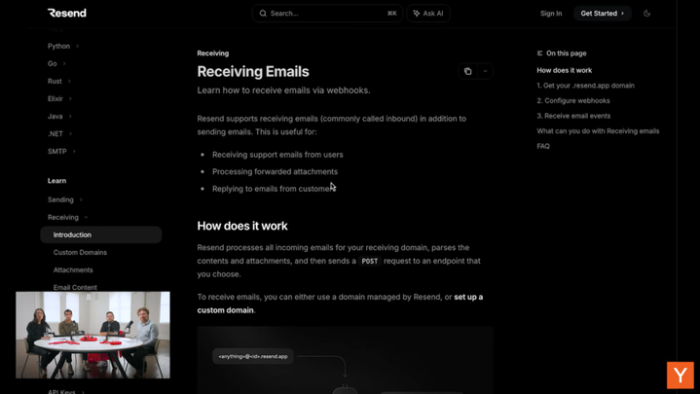Click the video thumbnail of panelists
This screenshot has height=394, width=700.
92,335
